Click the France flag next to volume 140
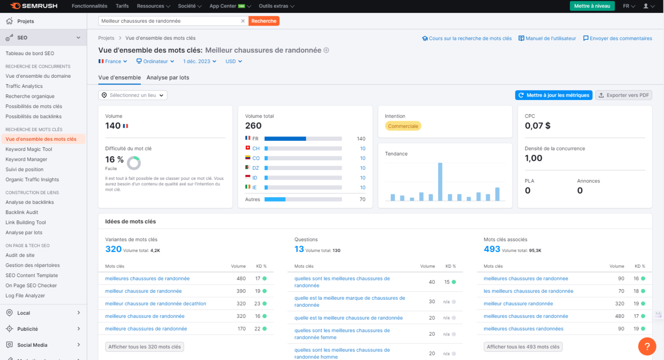The height and width of the screenshot is (360, 664). [125, 126]
